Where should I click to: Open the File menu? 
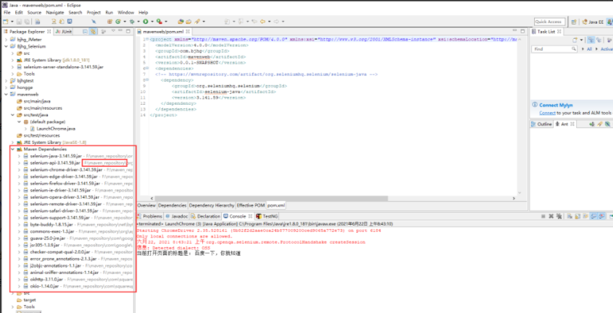pos(7,12)
